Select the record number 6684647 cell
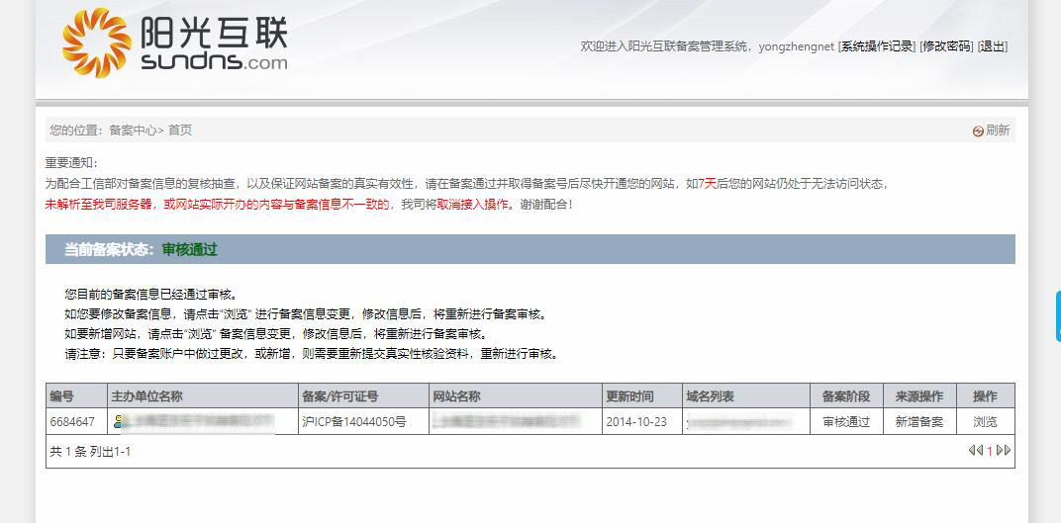Viewport: 1061px width, 523px height. tap(72, 422)
